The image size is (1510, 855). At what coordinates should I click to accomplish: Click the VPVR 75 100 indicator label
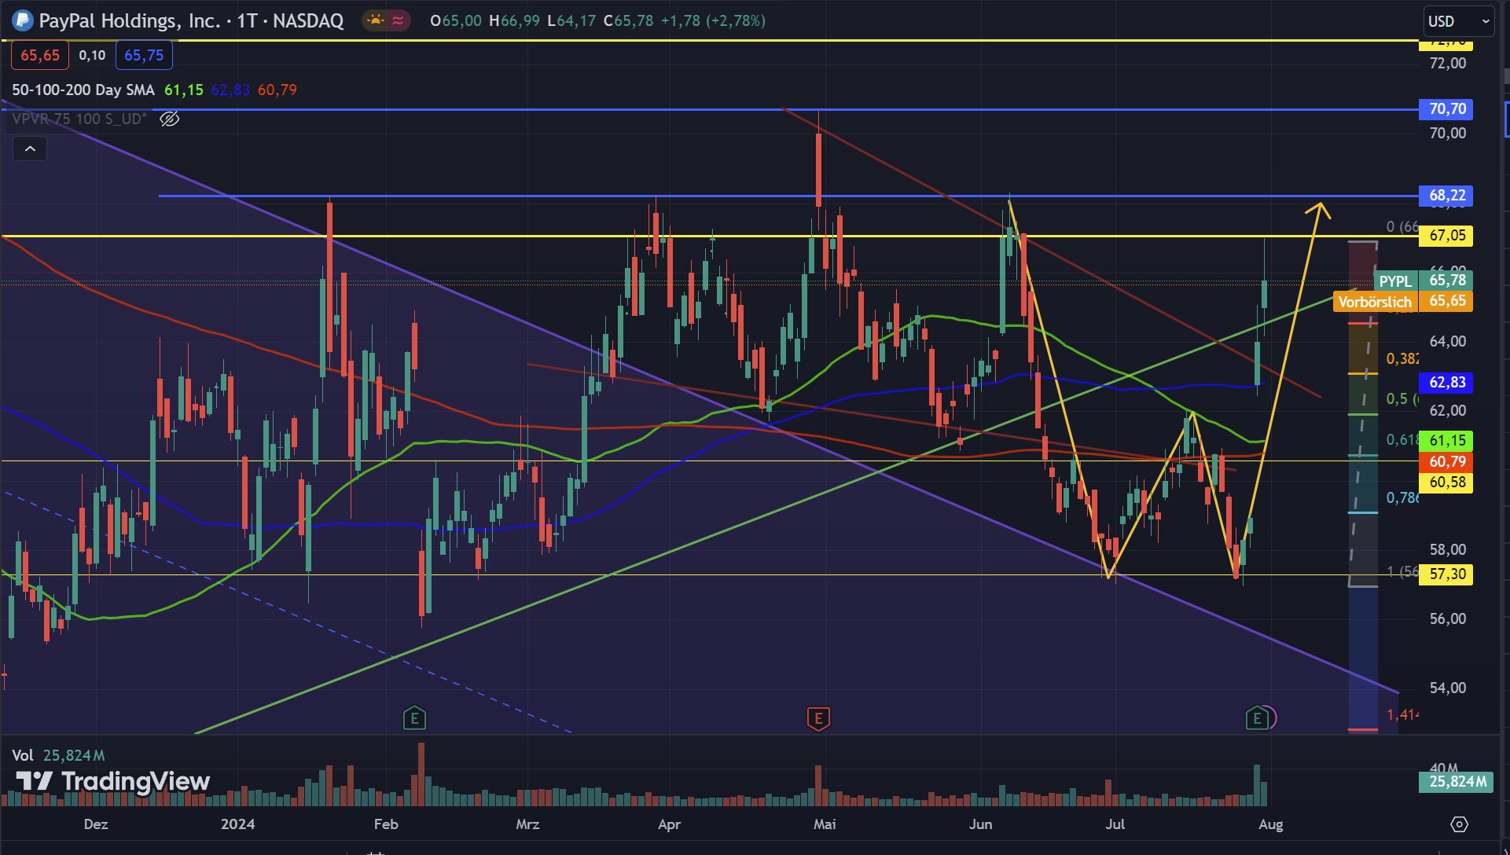tap(79, 119)
